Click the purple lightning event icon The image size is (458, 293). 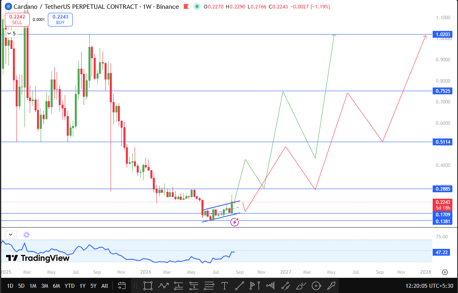click(235, 222)
